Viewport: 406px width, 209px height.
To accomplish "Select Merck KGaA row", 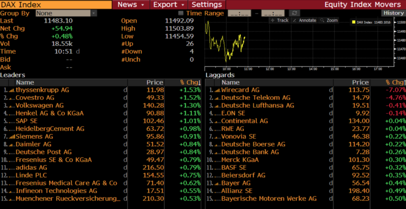I will (306, 160).
